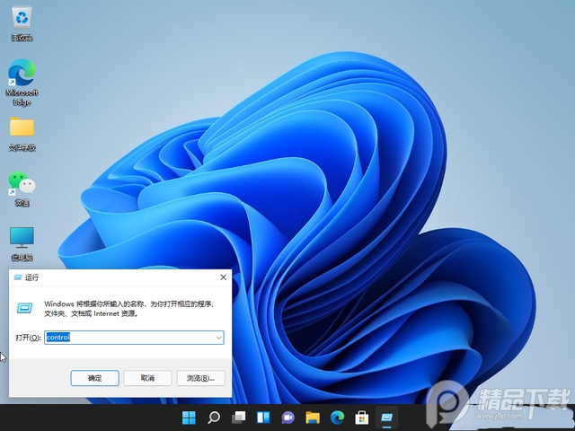Click the large Run program icon beside description

coord(24,308)
